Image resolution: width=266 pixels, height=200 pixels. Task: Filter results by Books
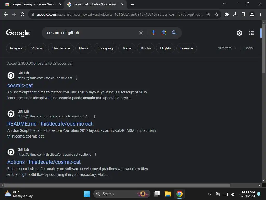[x=146, y=48]
